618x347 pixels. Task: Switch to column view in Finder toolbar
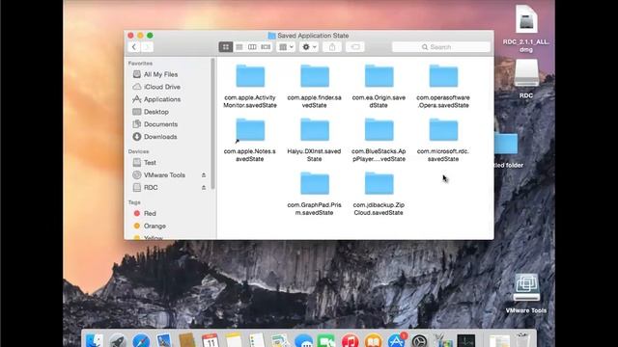[252, 47]
